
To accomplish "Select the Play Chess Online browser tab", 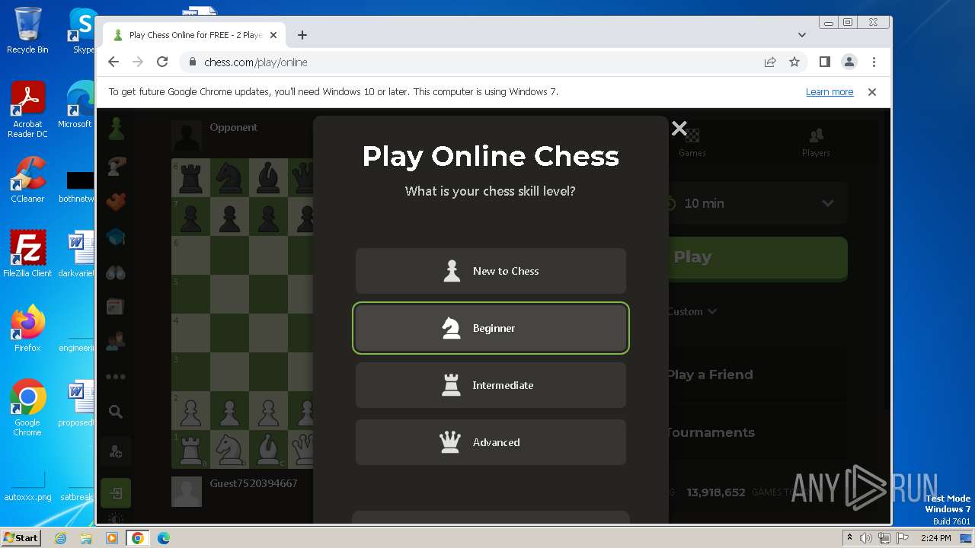I will 195,35.
